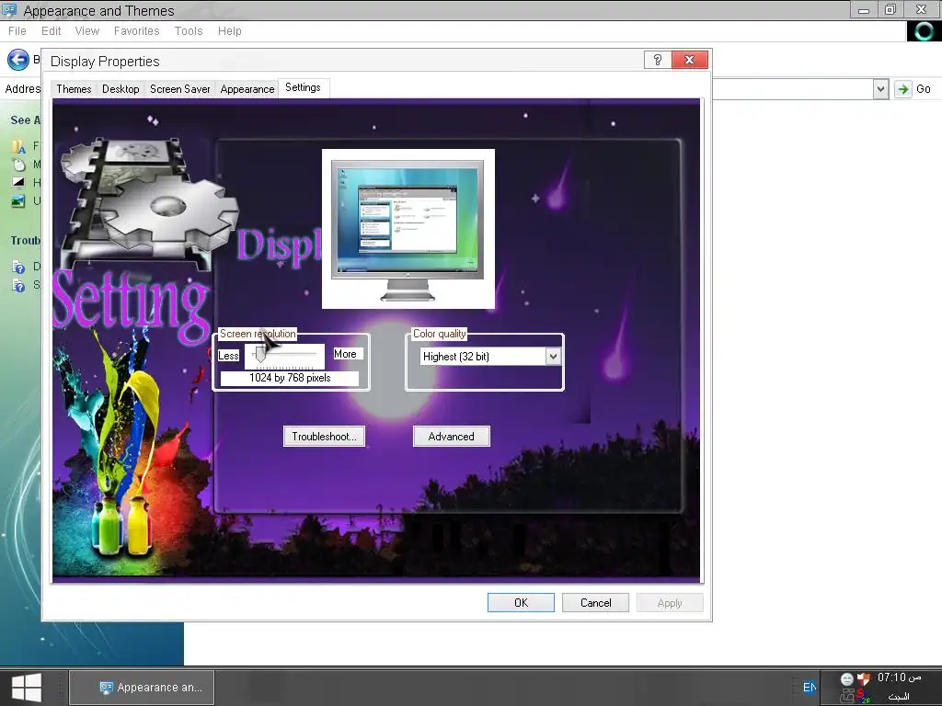Switch to the Desktop tab

(121, 89)
